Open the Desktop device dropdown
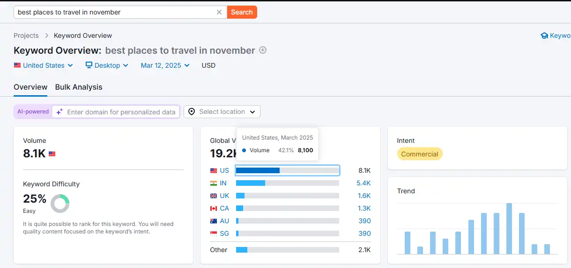This screenshot has width=571, height=268. [x=107, y=65]
